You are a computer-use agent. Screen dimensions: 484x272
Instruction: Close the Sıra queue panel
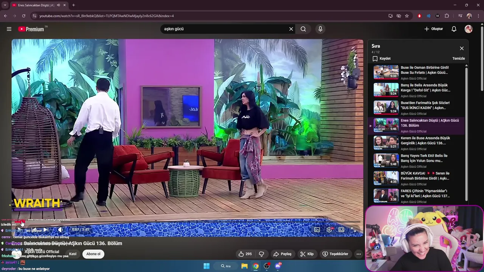462,48
